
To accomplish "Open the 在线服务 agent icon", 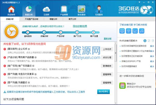I will click(99, 9).
